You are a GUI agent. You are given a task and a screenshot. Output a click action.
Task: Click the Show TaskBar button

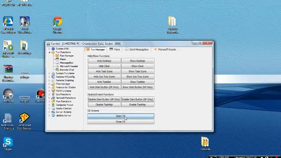[137, 82]
